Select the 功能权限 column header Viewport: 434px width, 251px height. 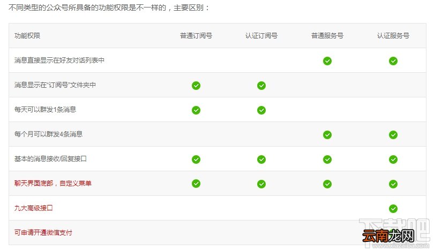27,36
